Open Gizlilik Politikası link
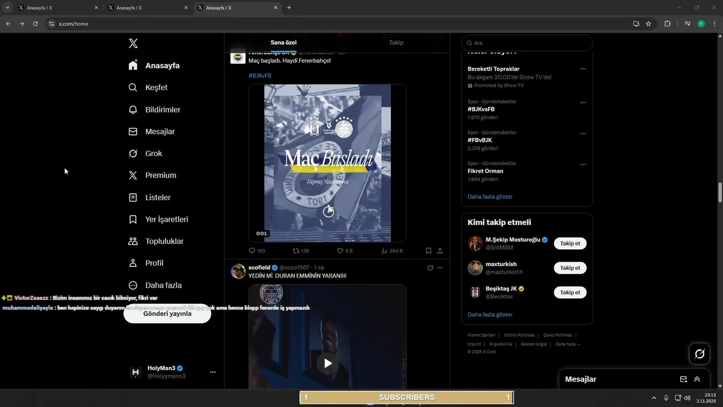Screen dimensions: 723x407 pos(519,335)
